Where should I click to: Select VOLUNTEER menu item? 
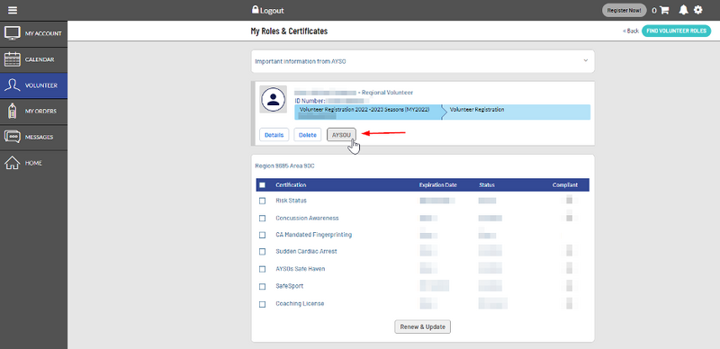34,85
